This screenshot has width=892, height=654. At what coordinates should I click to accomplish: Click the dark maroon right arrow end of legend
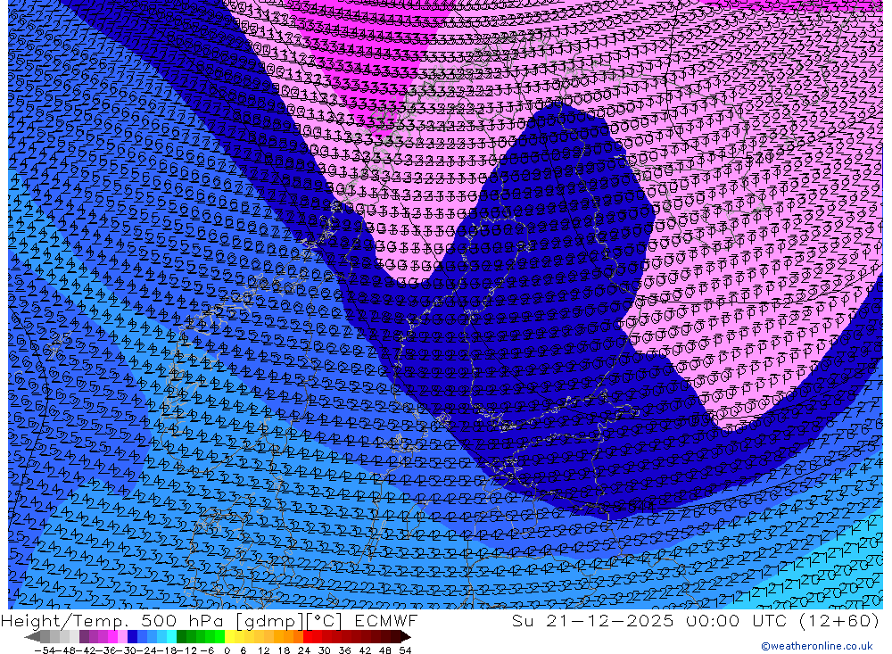point(405,637)
